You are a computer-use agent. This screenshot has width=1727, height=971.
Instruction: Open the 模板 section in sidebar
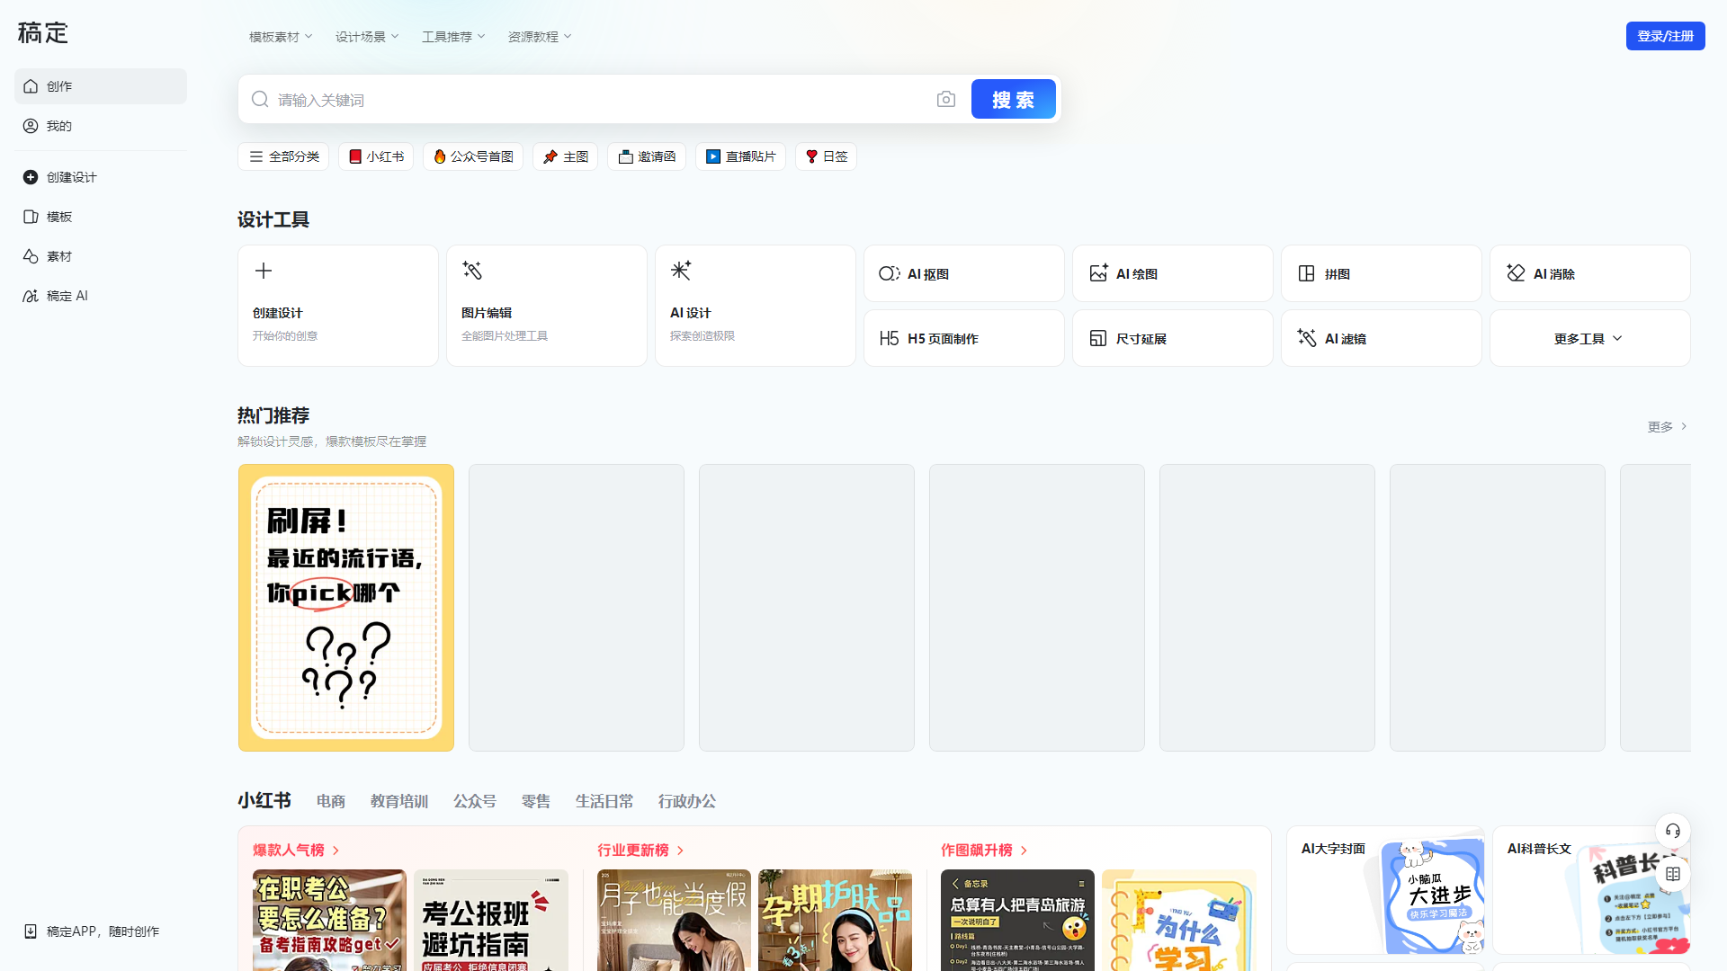point(59,216)
